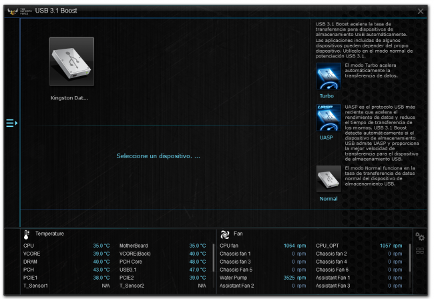Choose the Normal mode icon
The width and height of the screenshot is (434, 299).
(329, 179)
